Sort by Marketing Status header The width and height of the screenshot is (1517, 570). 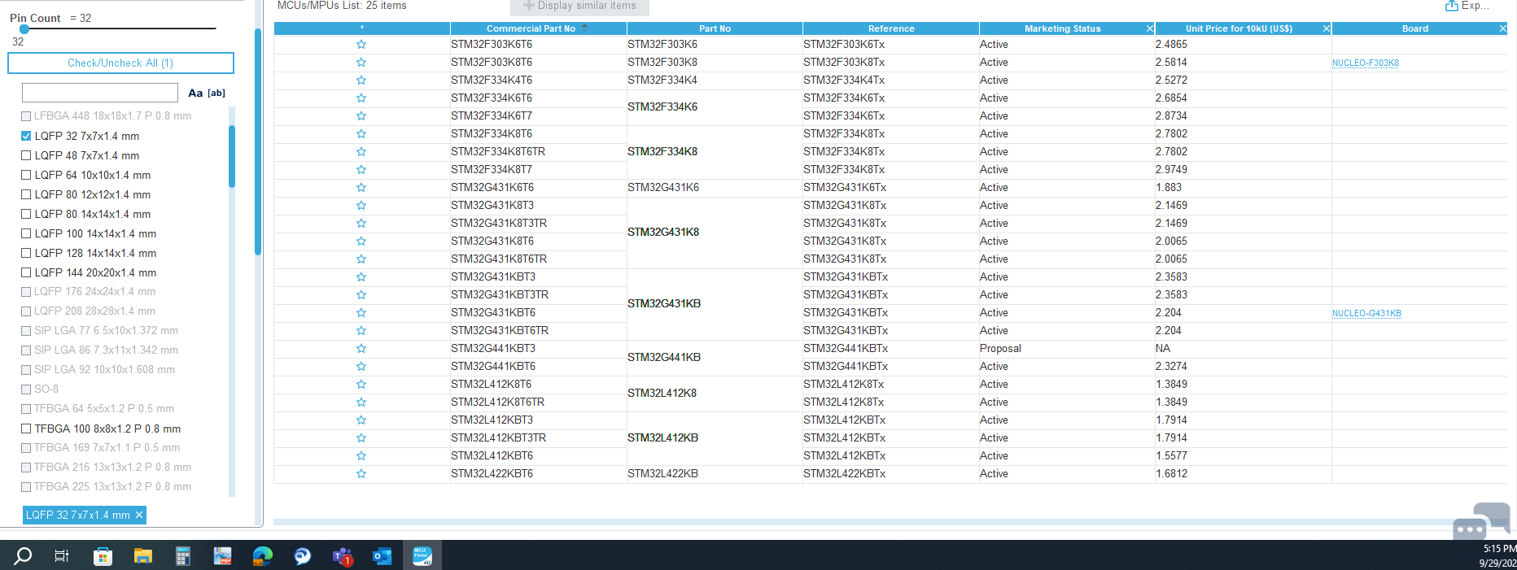(1062, 28)
